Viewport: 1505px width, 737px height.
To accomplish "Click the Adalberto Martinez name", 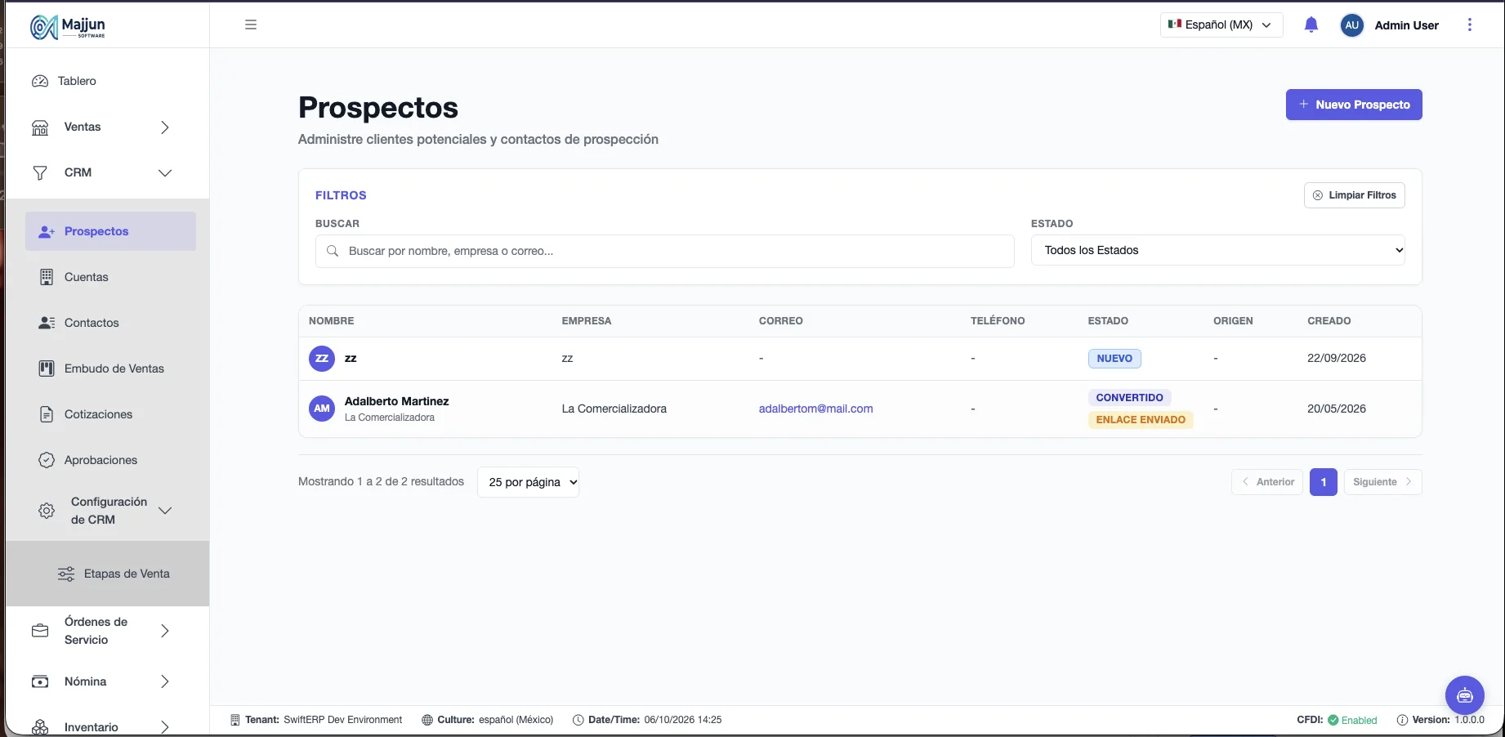I will [x=397, y=401].
